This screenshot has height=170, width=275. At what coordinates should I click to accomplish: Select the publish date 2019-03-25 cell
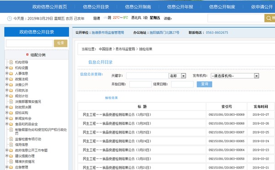pos(261,132)
